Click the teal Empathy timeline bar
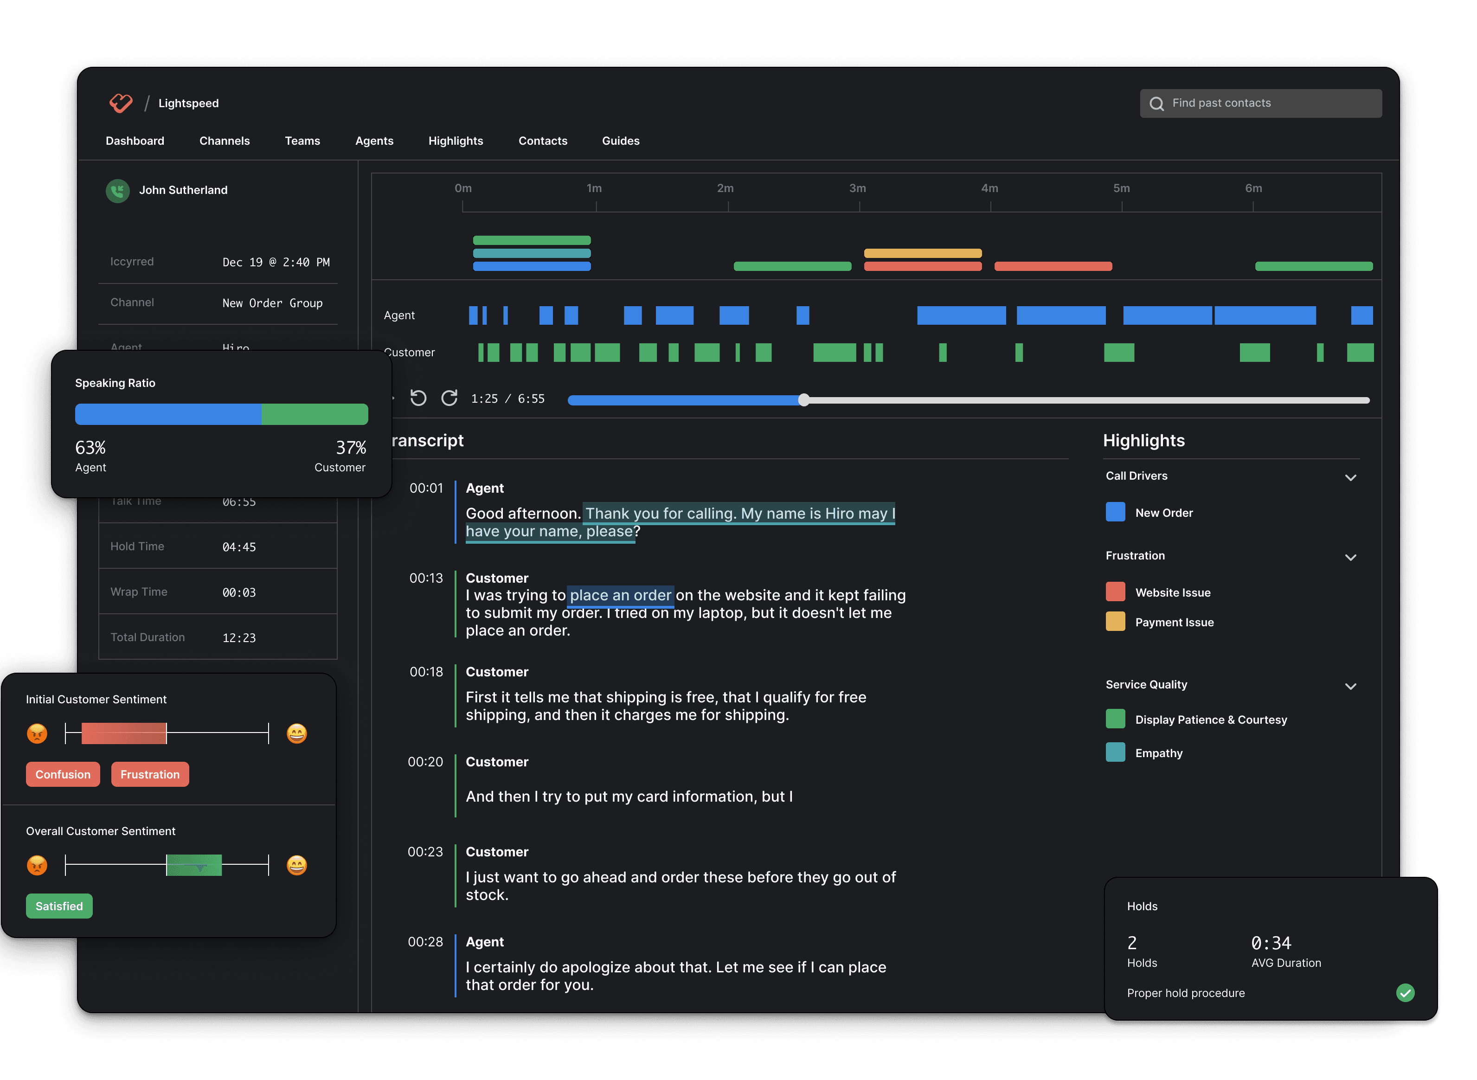 pyautogui.click(x=531, y=253)
